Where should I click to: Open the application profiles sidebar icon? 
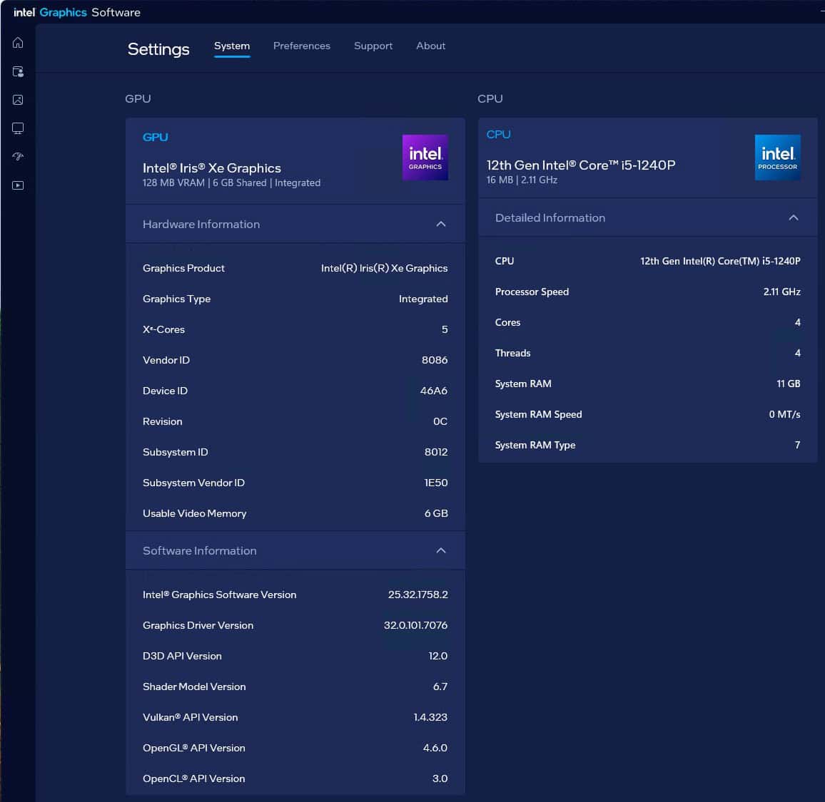click(18, 71)
